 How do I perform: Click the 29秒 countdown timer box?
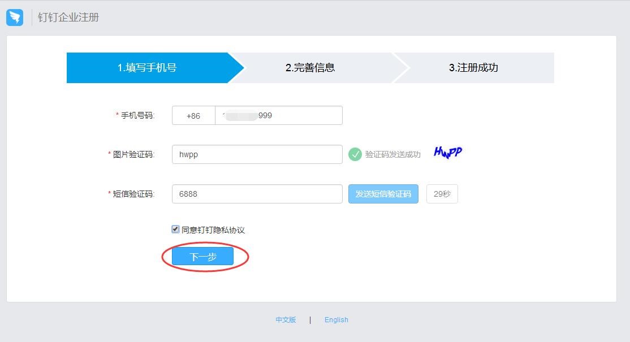[x=442, y=193]
